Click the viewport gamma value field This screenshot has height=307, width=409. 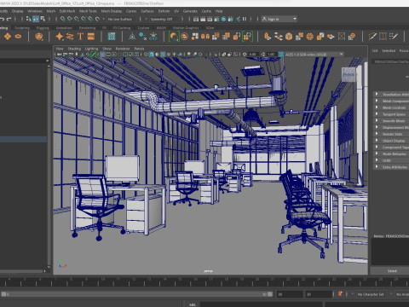(271, 54)
